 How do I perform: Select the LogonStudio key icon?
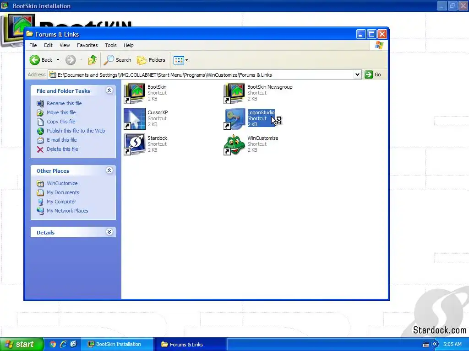point(234,118)
